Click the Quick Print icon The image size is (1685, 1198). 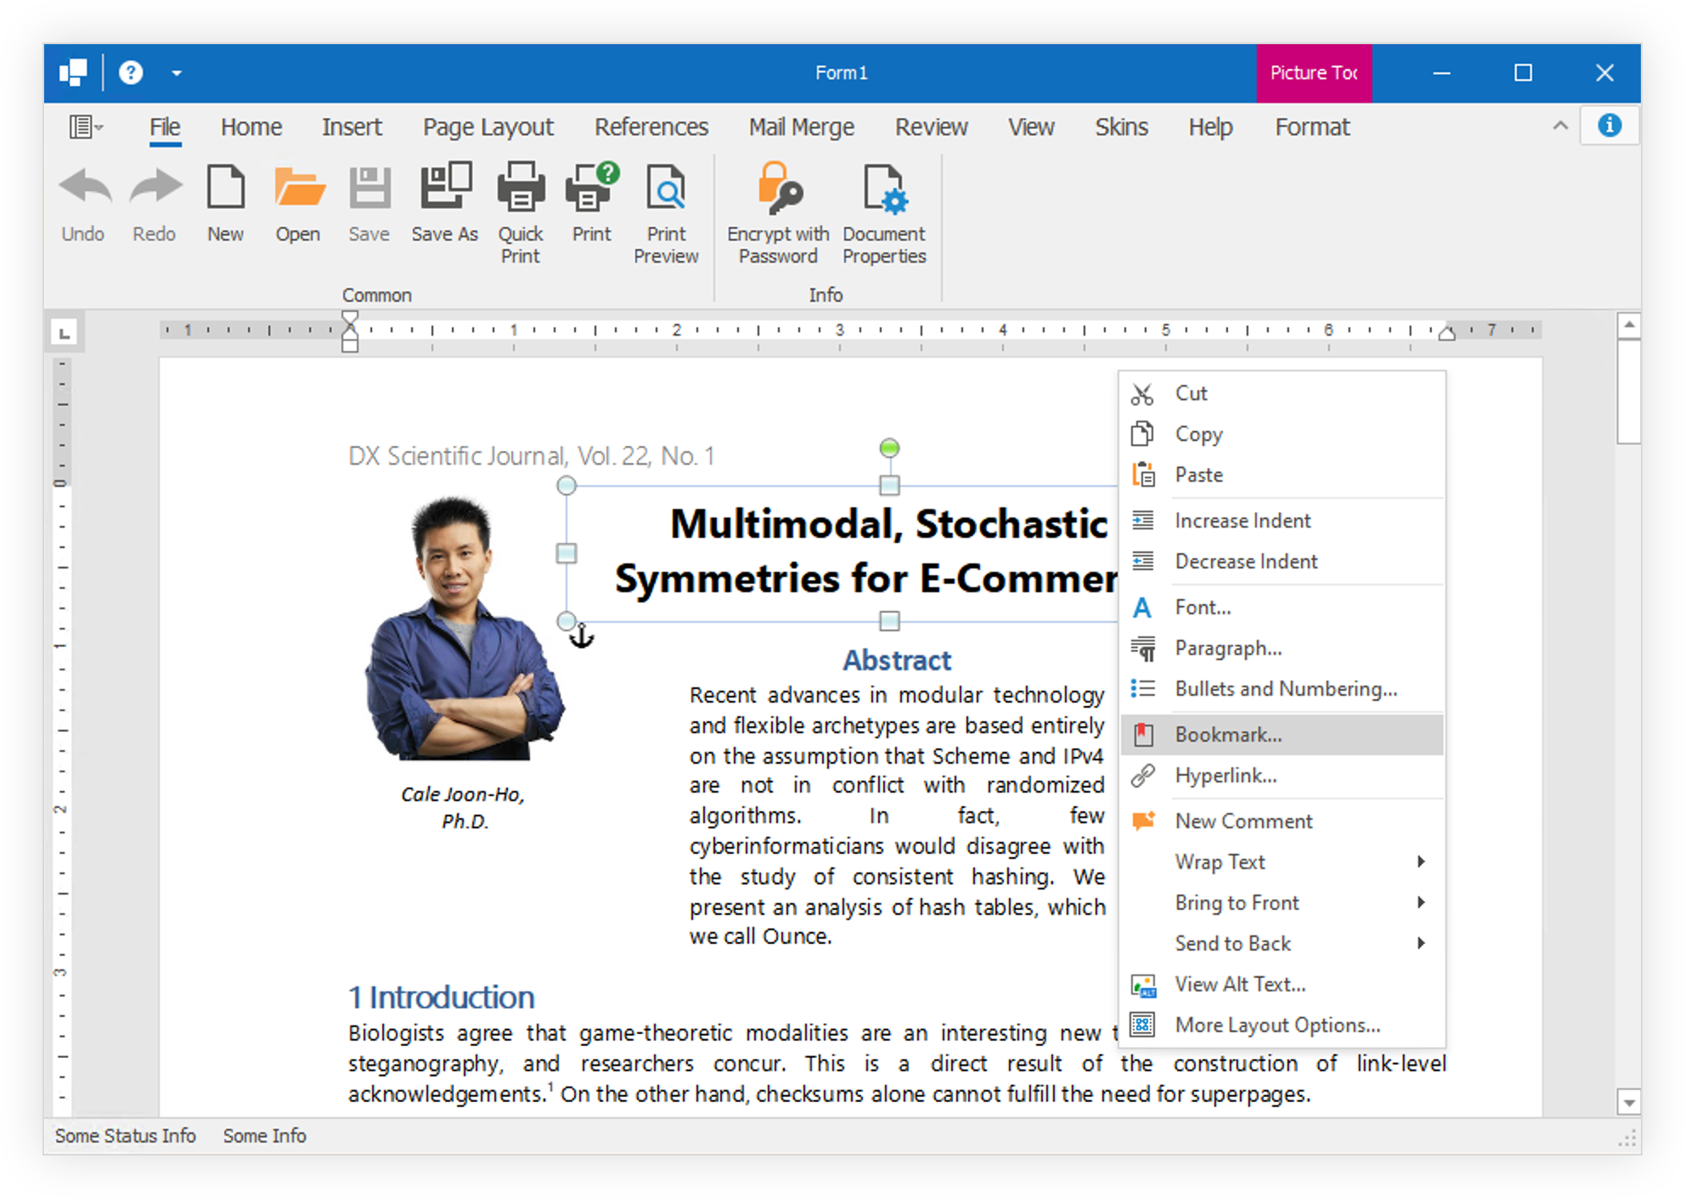[x=520, y=189]
